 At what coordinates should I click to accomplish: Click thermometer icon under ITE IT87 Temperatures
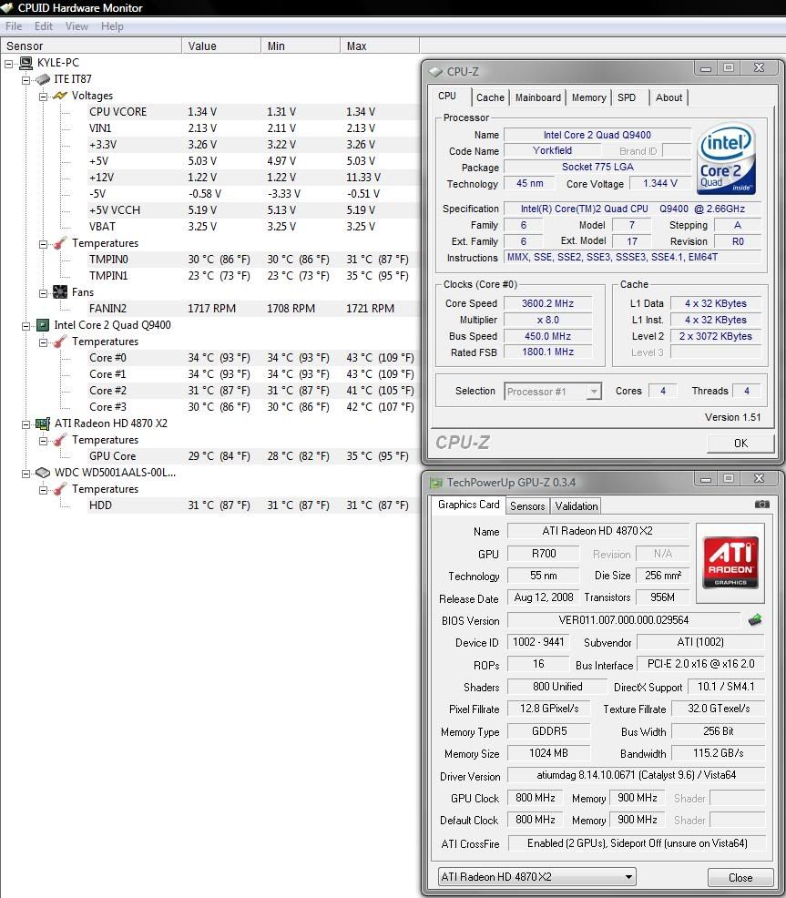coord(60,243)
